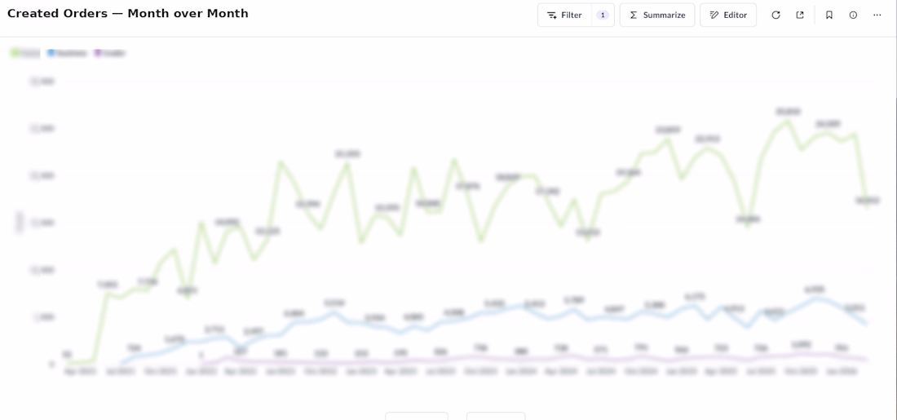Click the filter count badge showing 1
Image resolution: width=897 pixels, height=420 pixels.
pos(603,15)
